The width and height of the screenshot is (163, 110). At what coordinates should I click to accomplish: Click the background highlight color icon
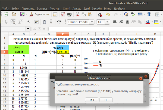(156, 22)
